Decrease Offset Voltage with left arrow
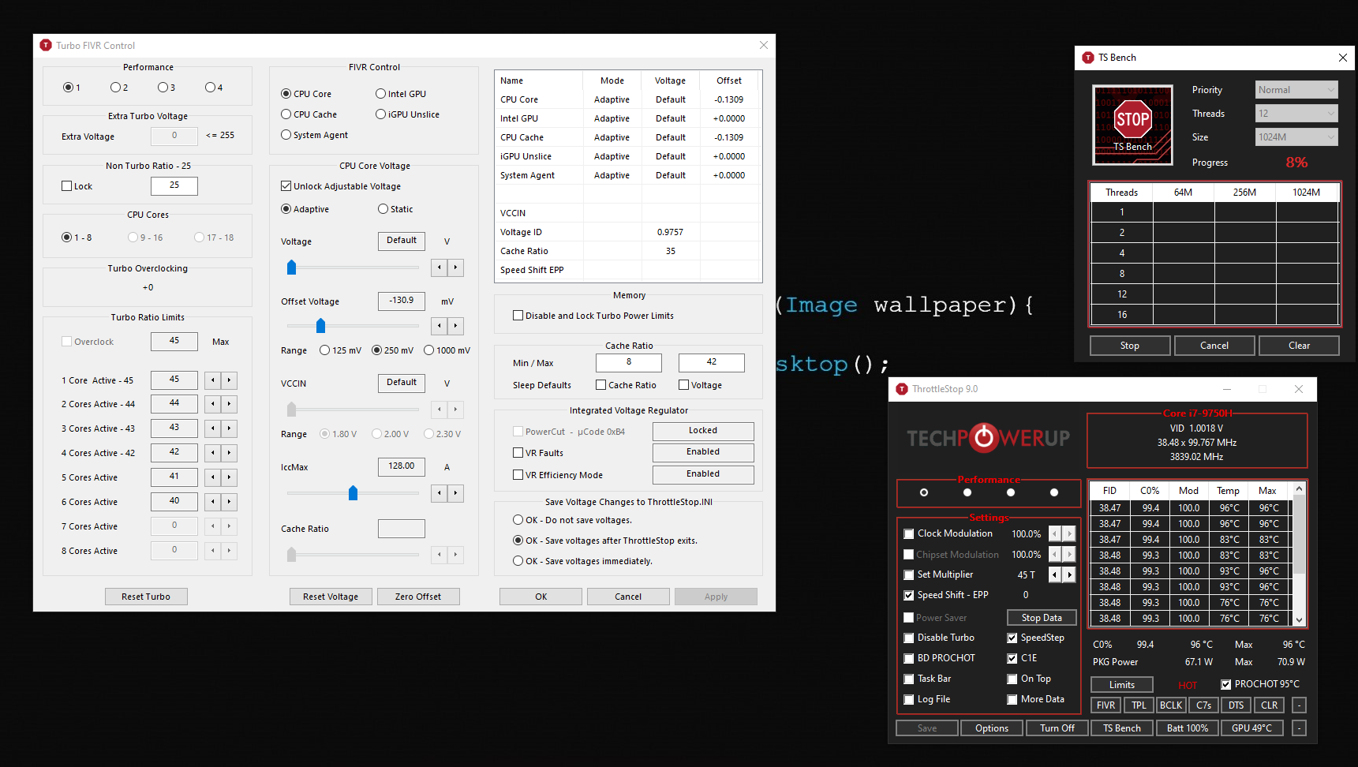The image size is (1358, 767). point(440,326)
